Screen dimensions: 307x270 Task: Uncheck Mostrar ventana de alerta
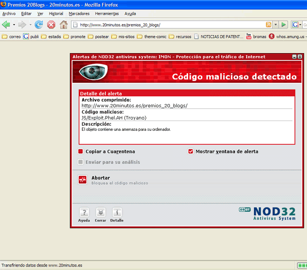190,151
